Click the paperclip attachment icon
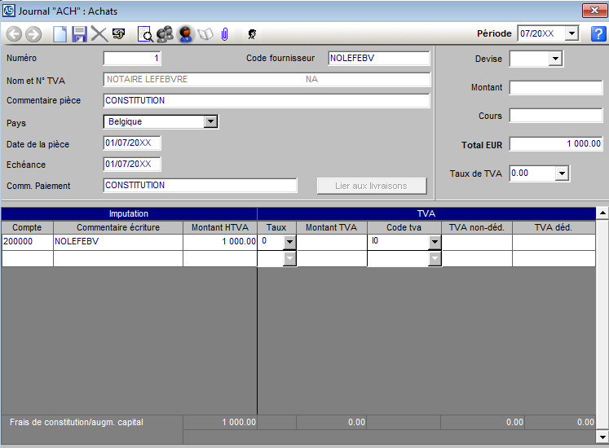 pyautogui.click(x=225, y=34)
